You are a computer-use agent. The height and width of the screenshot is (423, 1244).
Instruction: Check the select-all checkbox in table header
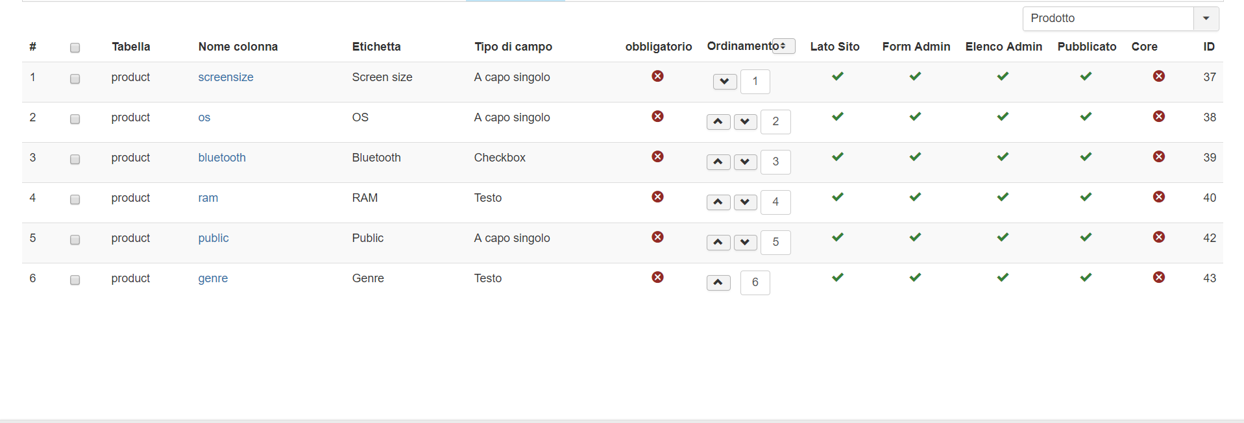click(x=75, y=47)
